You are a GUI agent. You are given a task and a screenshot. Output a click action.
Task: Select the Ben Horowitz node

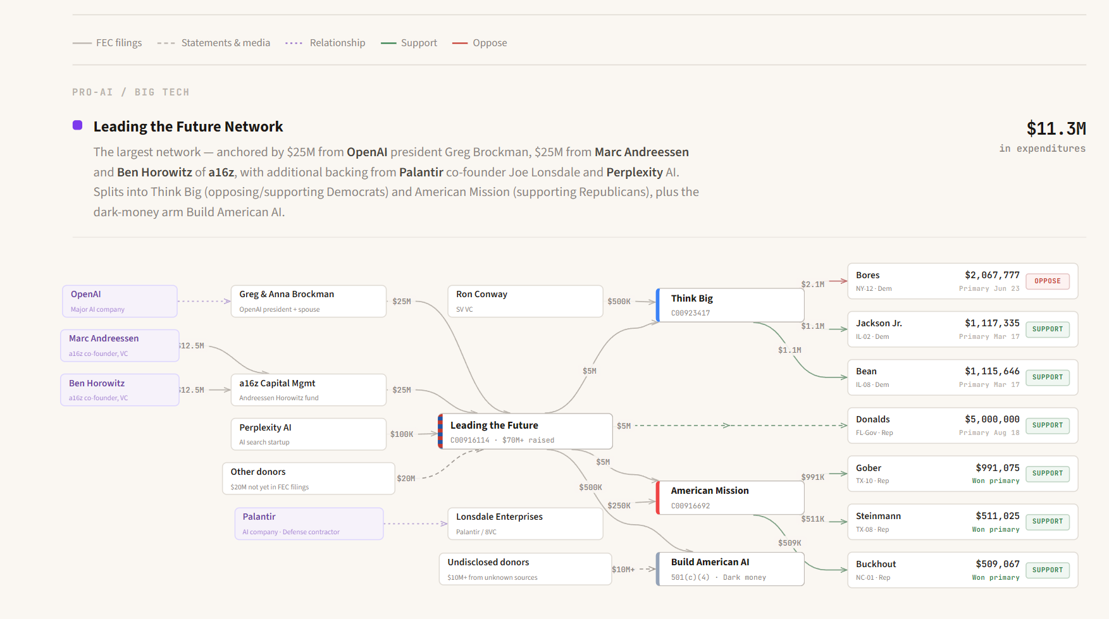(120, 389)
